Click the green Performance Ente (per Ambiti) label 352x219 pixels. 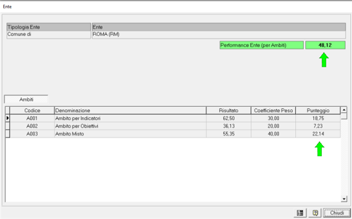[262, 45]
